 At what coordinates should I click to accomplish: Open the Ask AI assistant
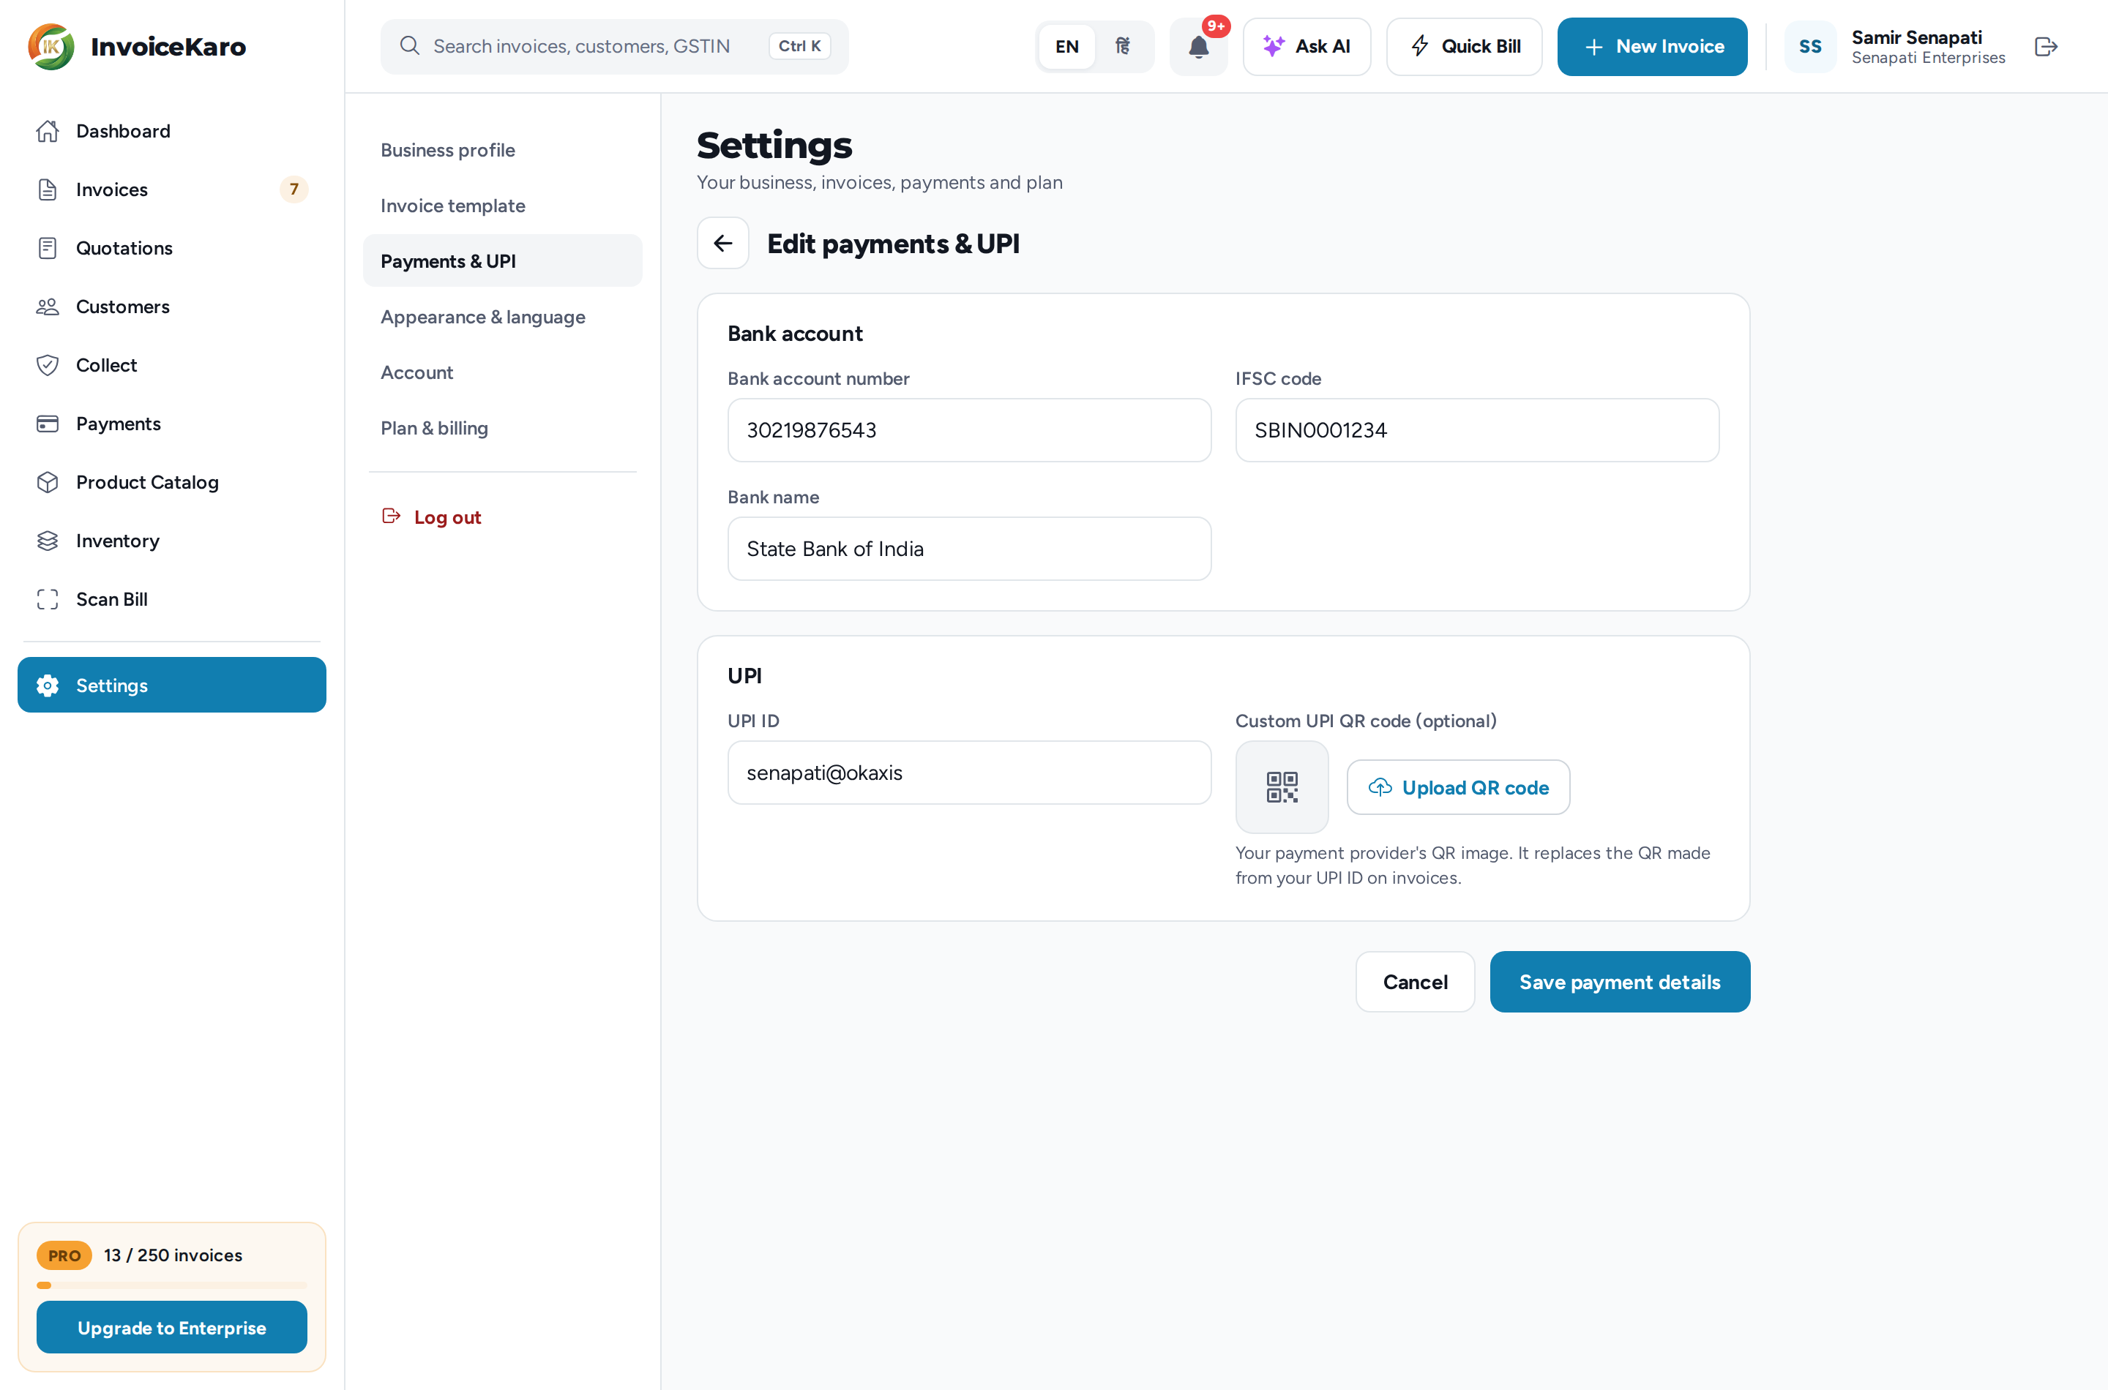pyautogui.click(x=1307, y=47)
